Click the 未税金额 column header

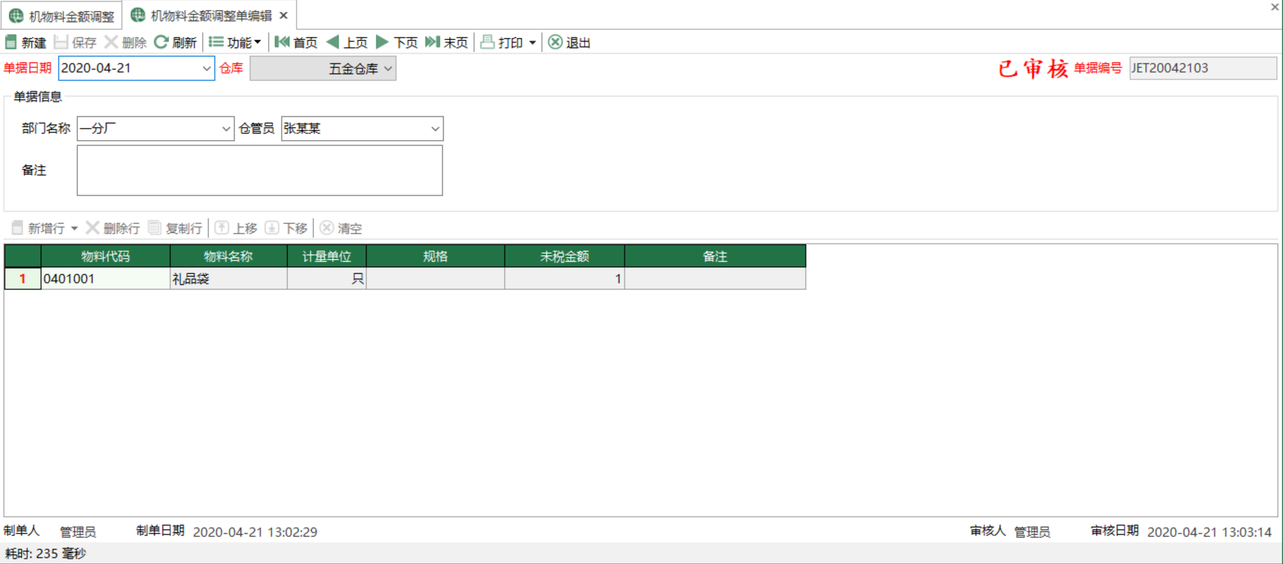[x=564, y=256]
